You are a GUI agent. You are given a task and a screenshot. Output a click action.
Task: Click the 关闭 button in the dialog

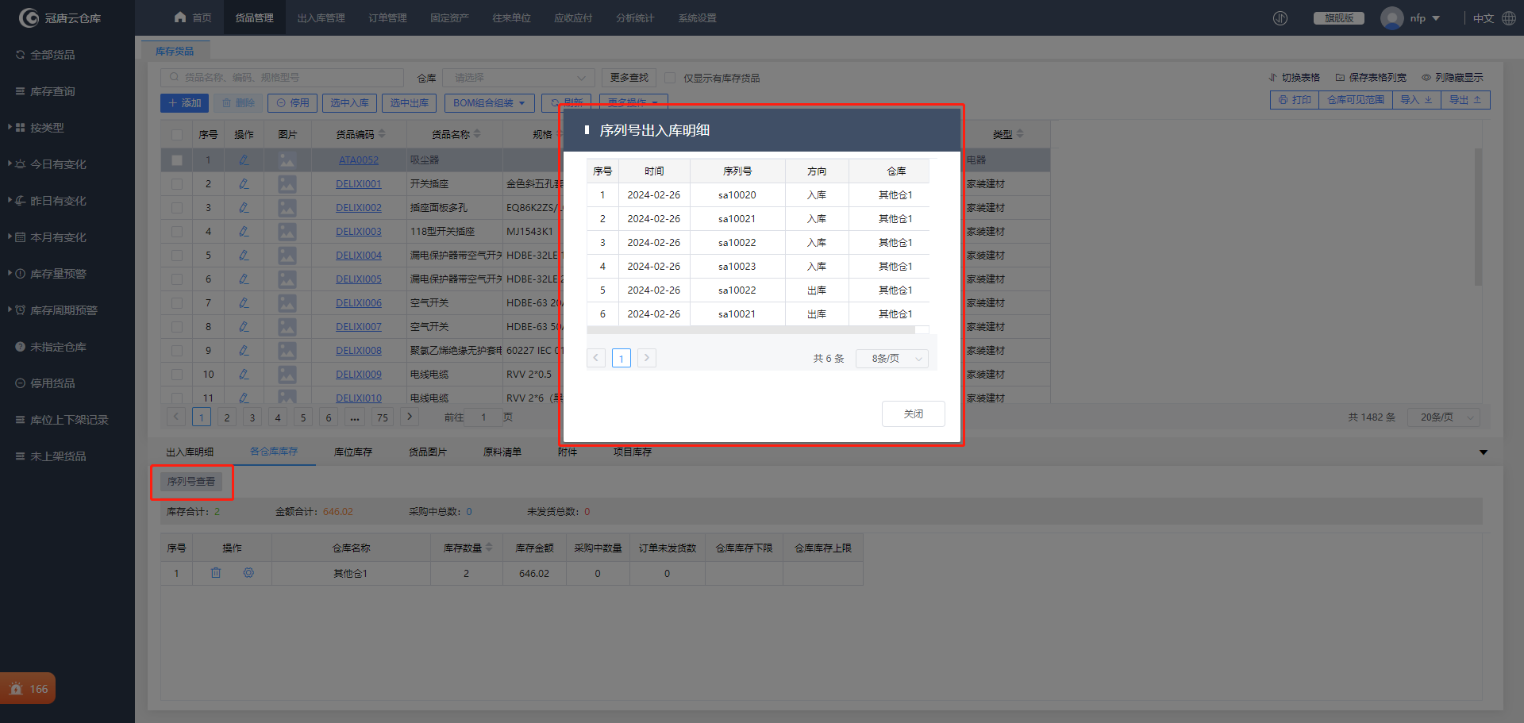tap(914, 414)
